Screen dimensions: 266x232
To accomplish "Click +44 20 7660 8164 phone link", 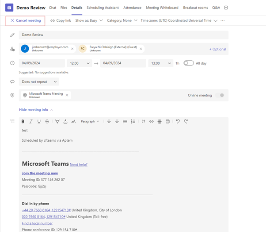I will (x=46, y=210).
